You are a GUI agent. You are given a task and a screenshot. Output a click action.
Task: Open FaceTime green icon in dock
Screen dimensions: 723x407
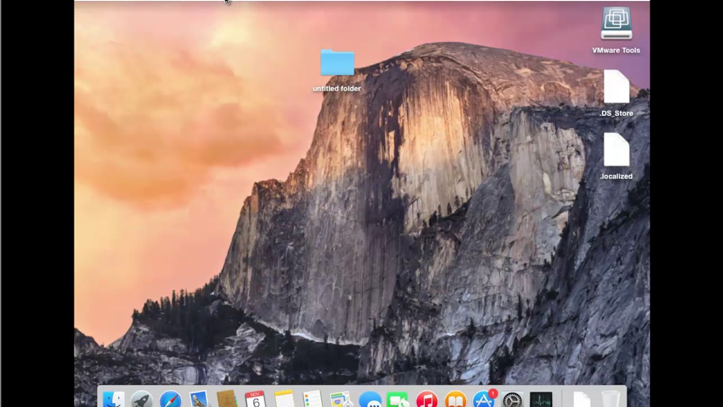coord(398,399)
